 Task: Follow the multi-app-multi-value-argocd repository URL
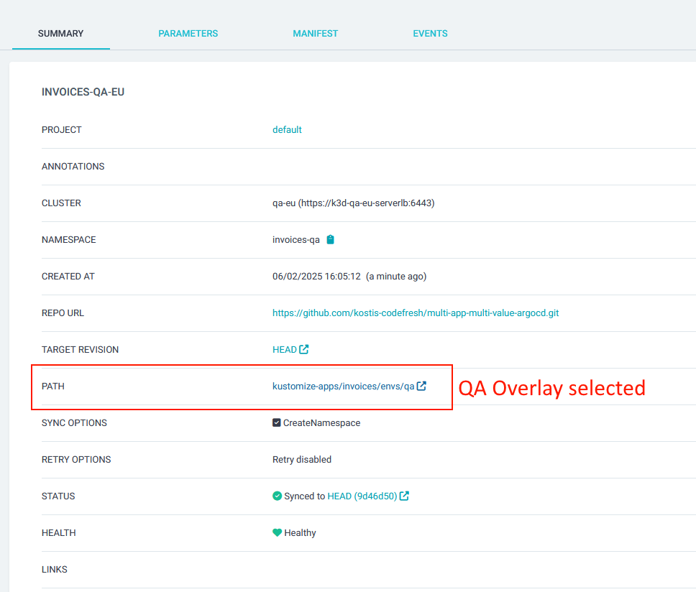click(414, 313)
